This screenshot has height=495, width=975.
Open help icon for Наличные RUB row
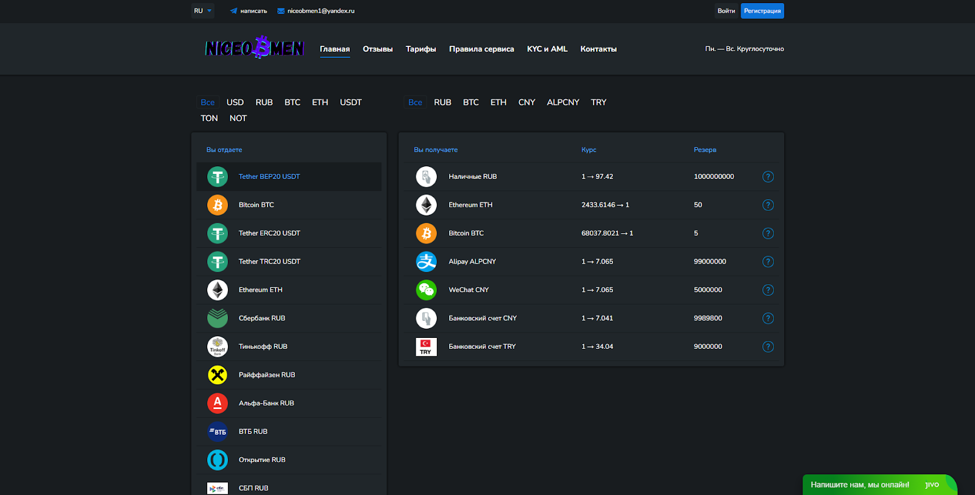pyautogui.click(x=768, y=177)
